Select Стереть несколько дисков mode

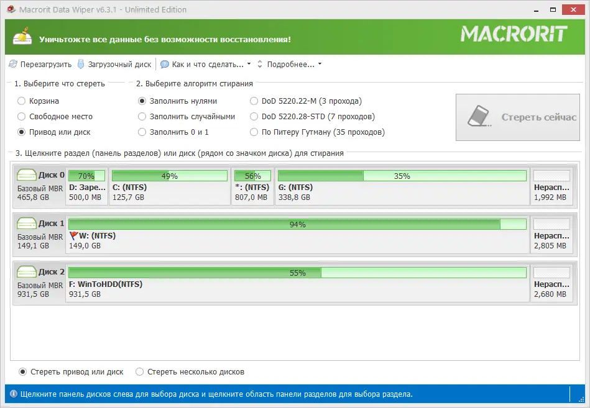point(190,371)
